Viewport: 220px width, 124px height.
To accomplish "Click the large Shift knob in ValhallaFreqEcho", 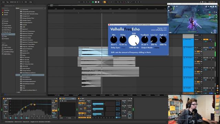I will [134, 40].
